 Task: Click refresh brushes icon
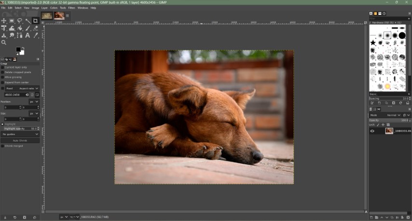pos(401,103)
